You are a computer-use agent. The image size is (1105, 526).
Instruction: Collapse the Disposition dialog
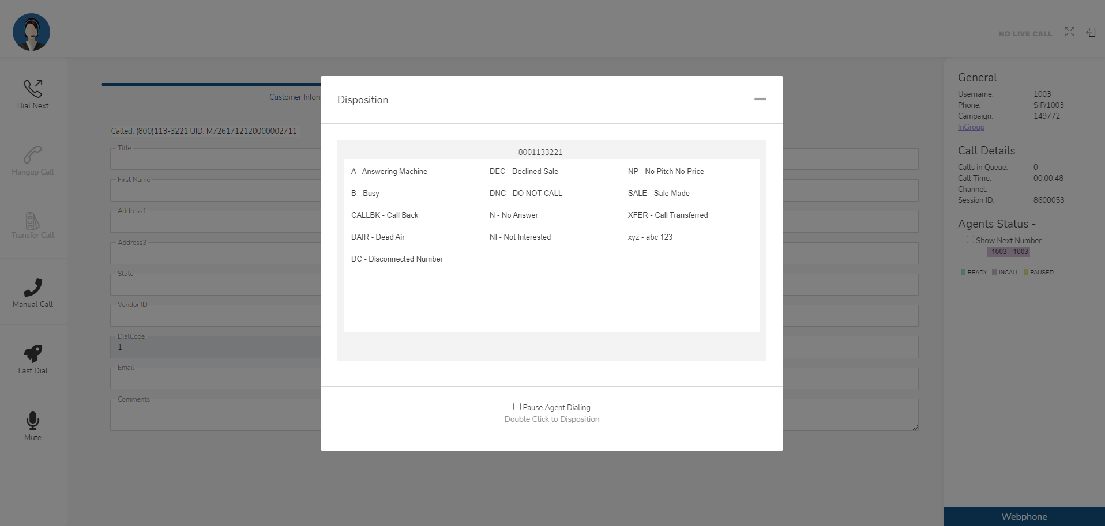[760, 99]
